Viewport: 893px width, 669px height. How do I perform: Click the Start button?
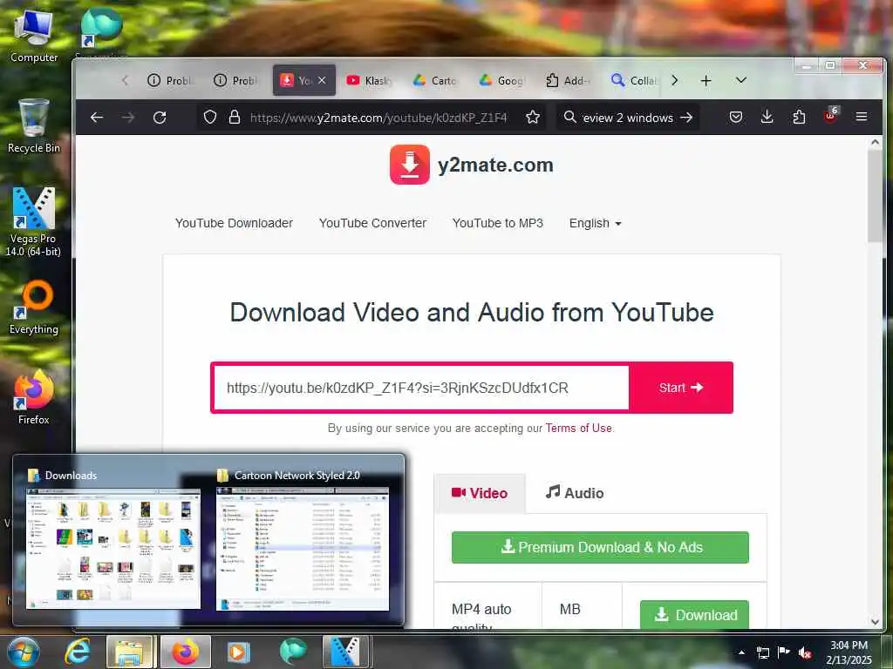[680, 388]
